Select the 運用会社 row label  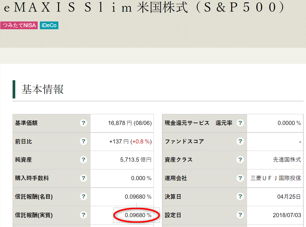(176, 178)
